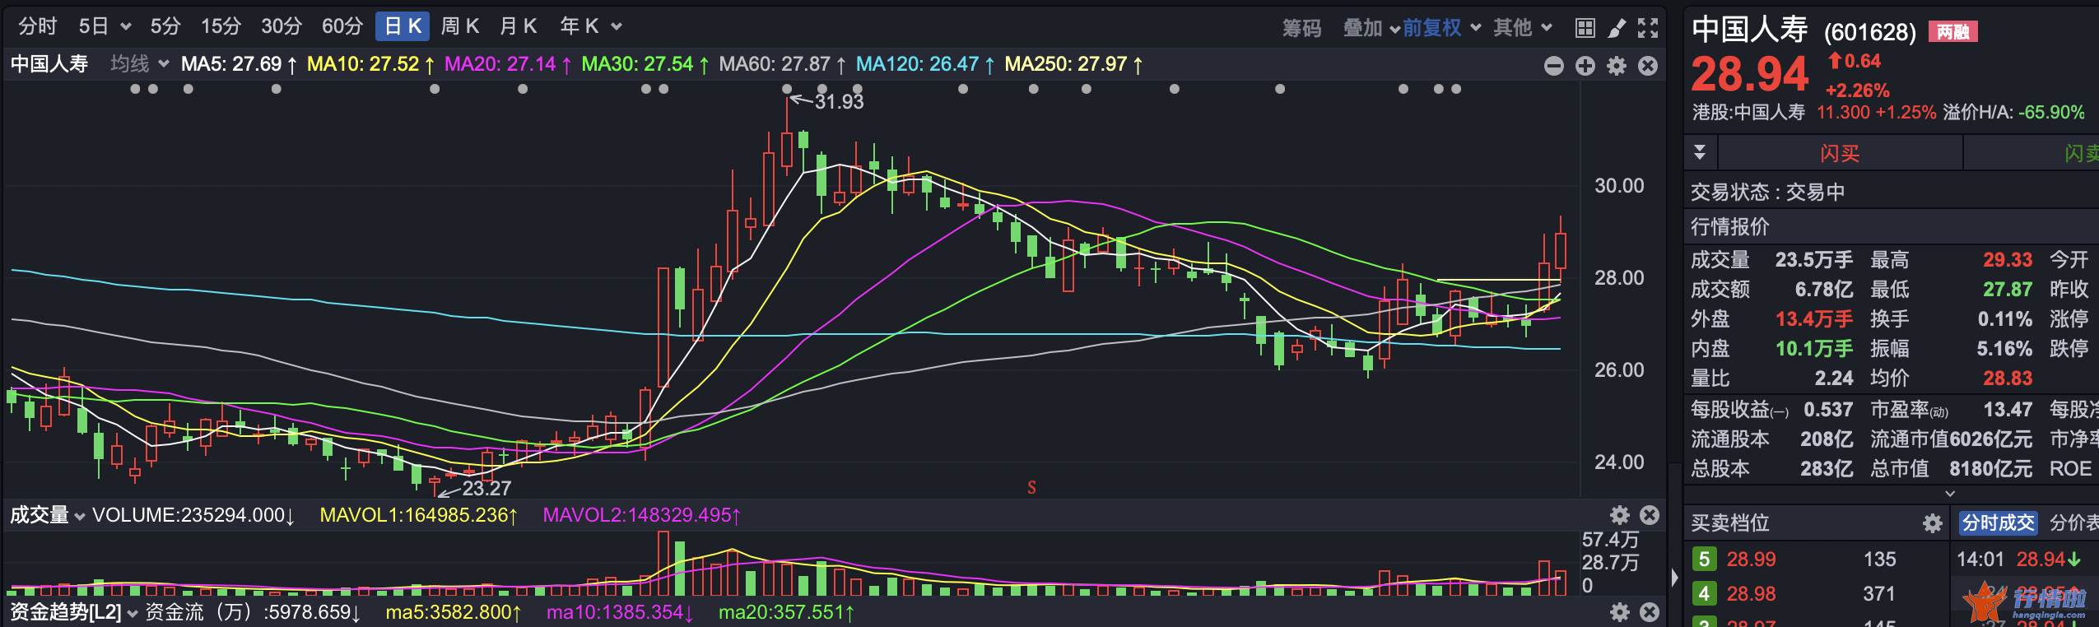The height and width of the screenshot is (627, 2099).
Task: Toggle 筹码 chip distribution view
Action: coord(1301,28)
